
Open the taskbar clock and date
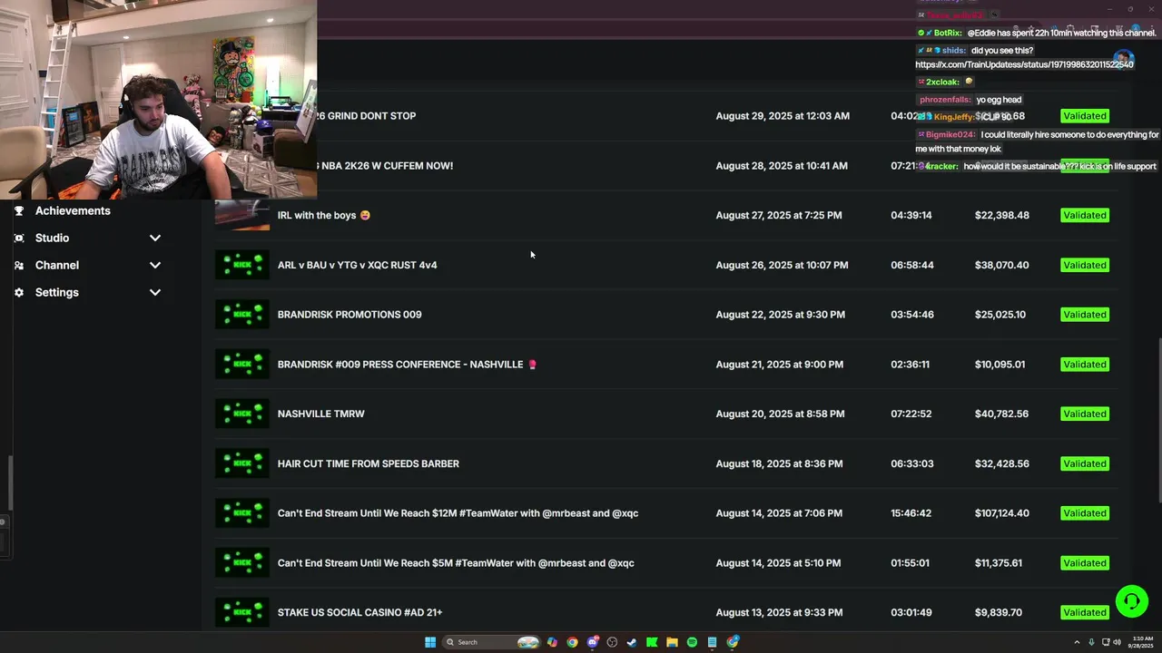(1142, 642)
